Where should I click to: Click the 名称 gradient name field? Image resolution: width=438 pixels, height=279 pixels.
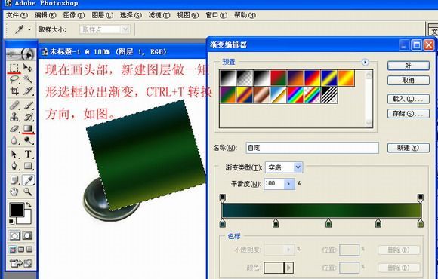pyautogui.click(x=313, y=148)
